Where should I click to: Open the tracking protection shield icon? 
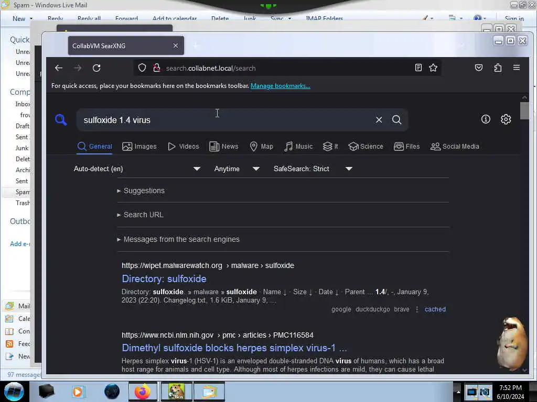click(142, 68)
